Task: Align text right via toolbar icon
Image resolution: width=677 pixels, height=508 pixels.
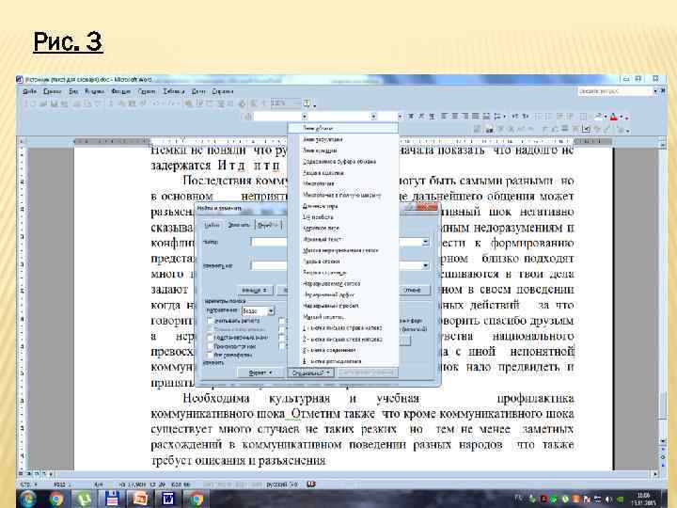Action: tap(464, 117)
